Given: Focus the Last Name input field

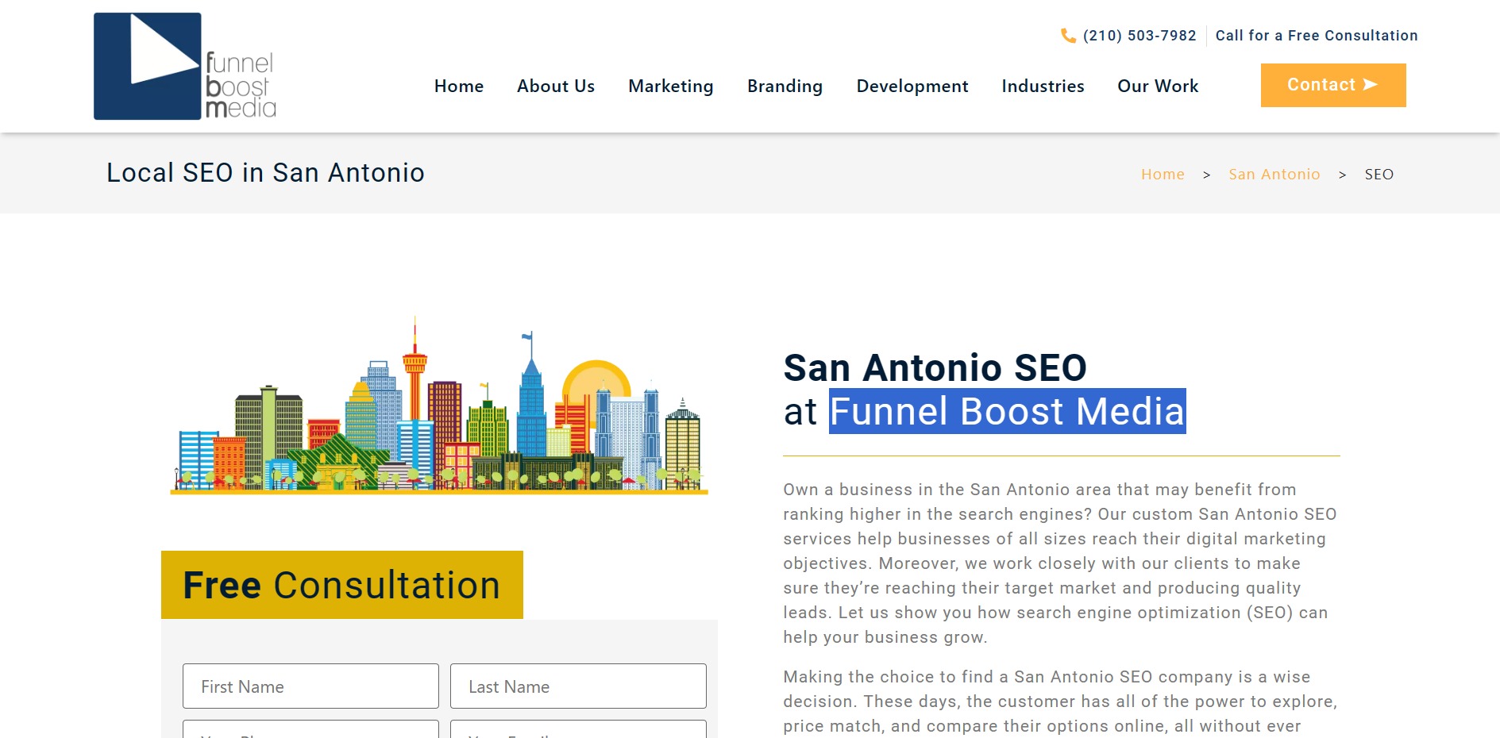Looking at the screenshot, I should pos(578,686).
